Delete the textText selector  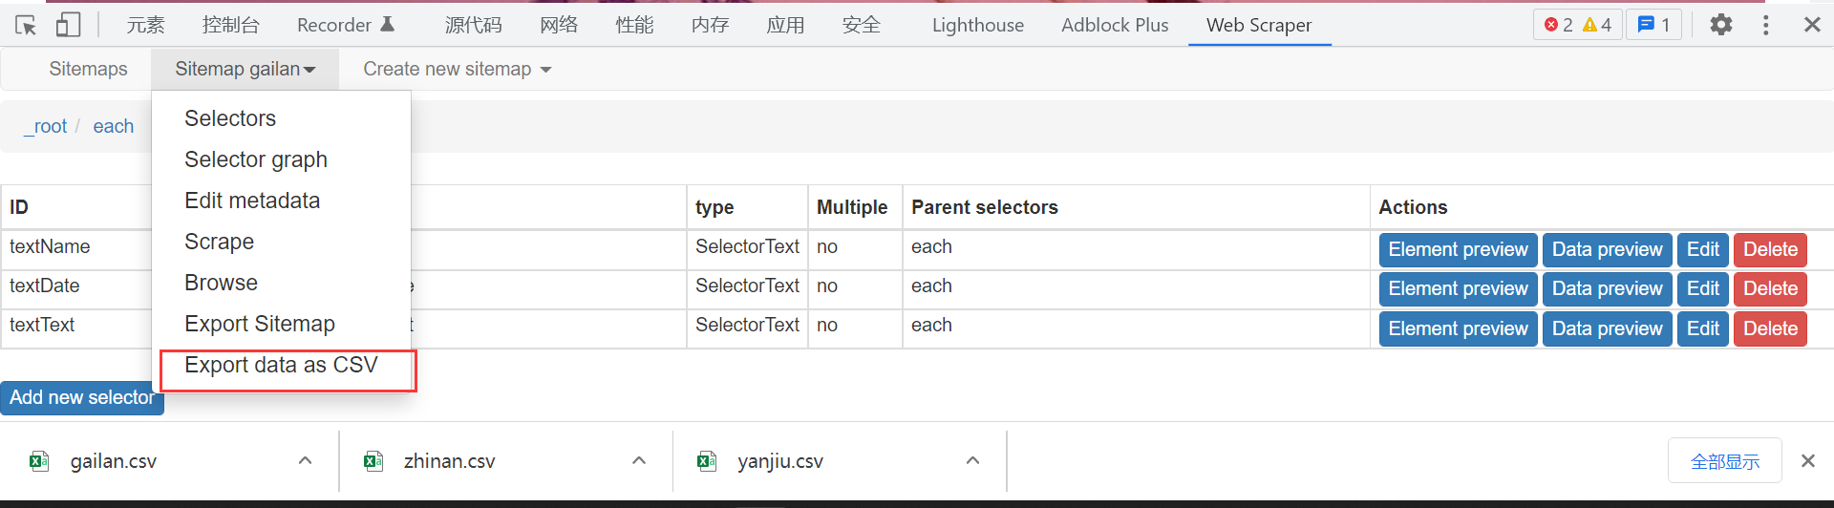pyautogui.click(x=1770, y=328)
